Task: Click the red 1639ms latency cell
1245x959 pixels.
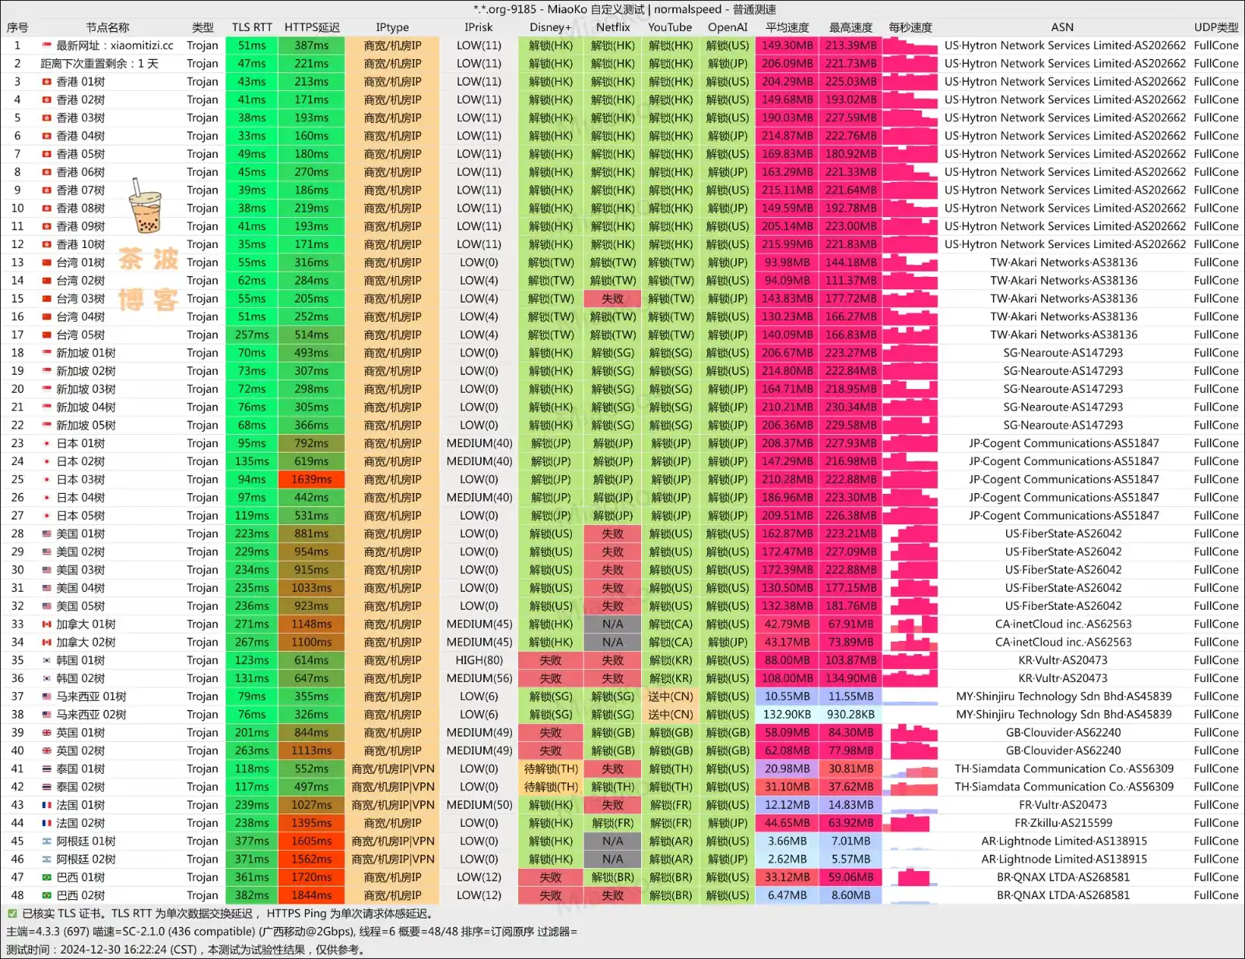Action: tap(311, 480)
